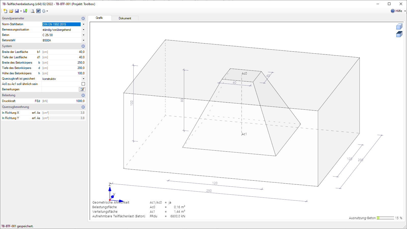Open the Hilfe help menu
The image size is (407, 229).
coord(399,11)
